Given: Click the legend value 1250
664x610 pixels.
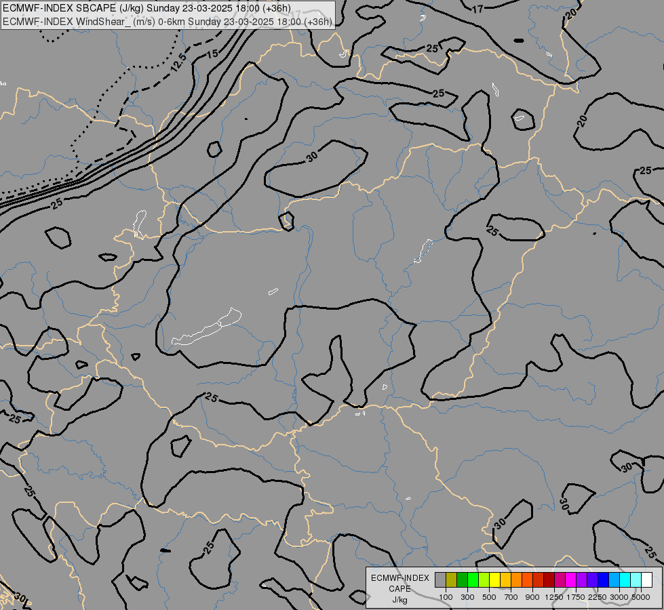Looking at the screenshot, I should coord(554,597).
